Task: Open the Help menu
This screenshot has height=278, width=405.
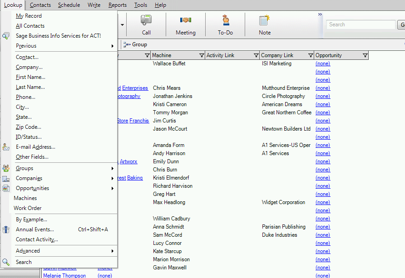Action: pos(160,5)
